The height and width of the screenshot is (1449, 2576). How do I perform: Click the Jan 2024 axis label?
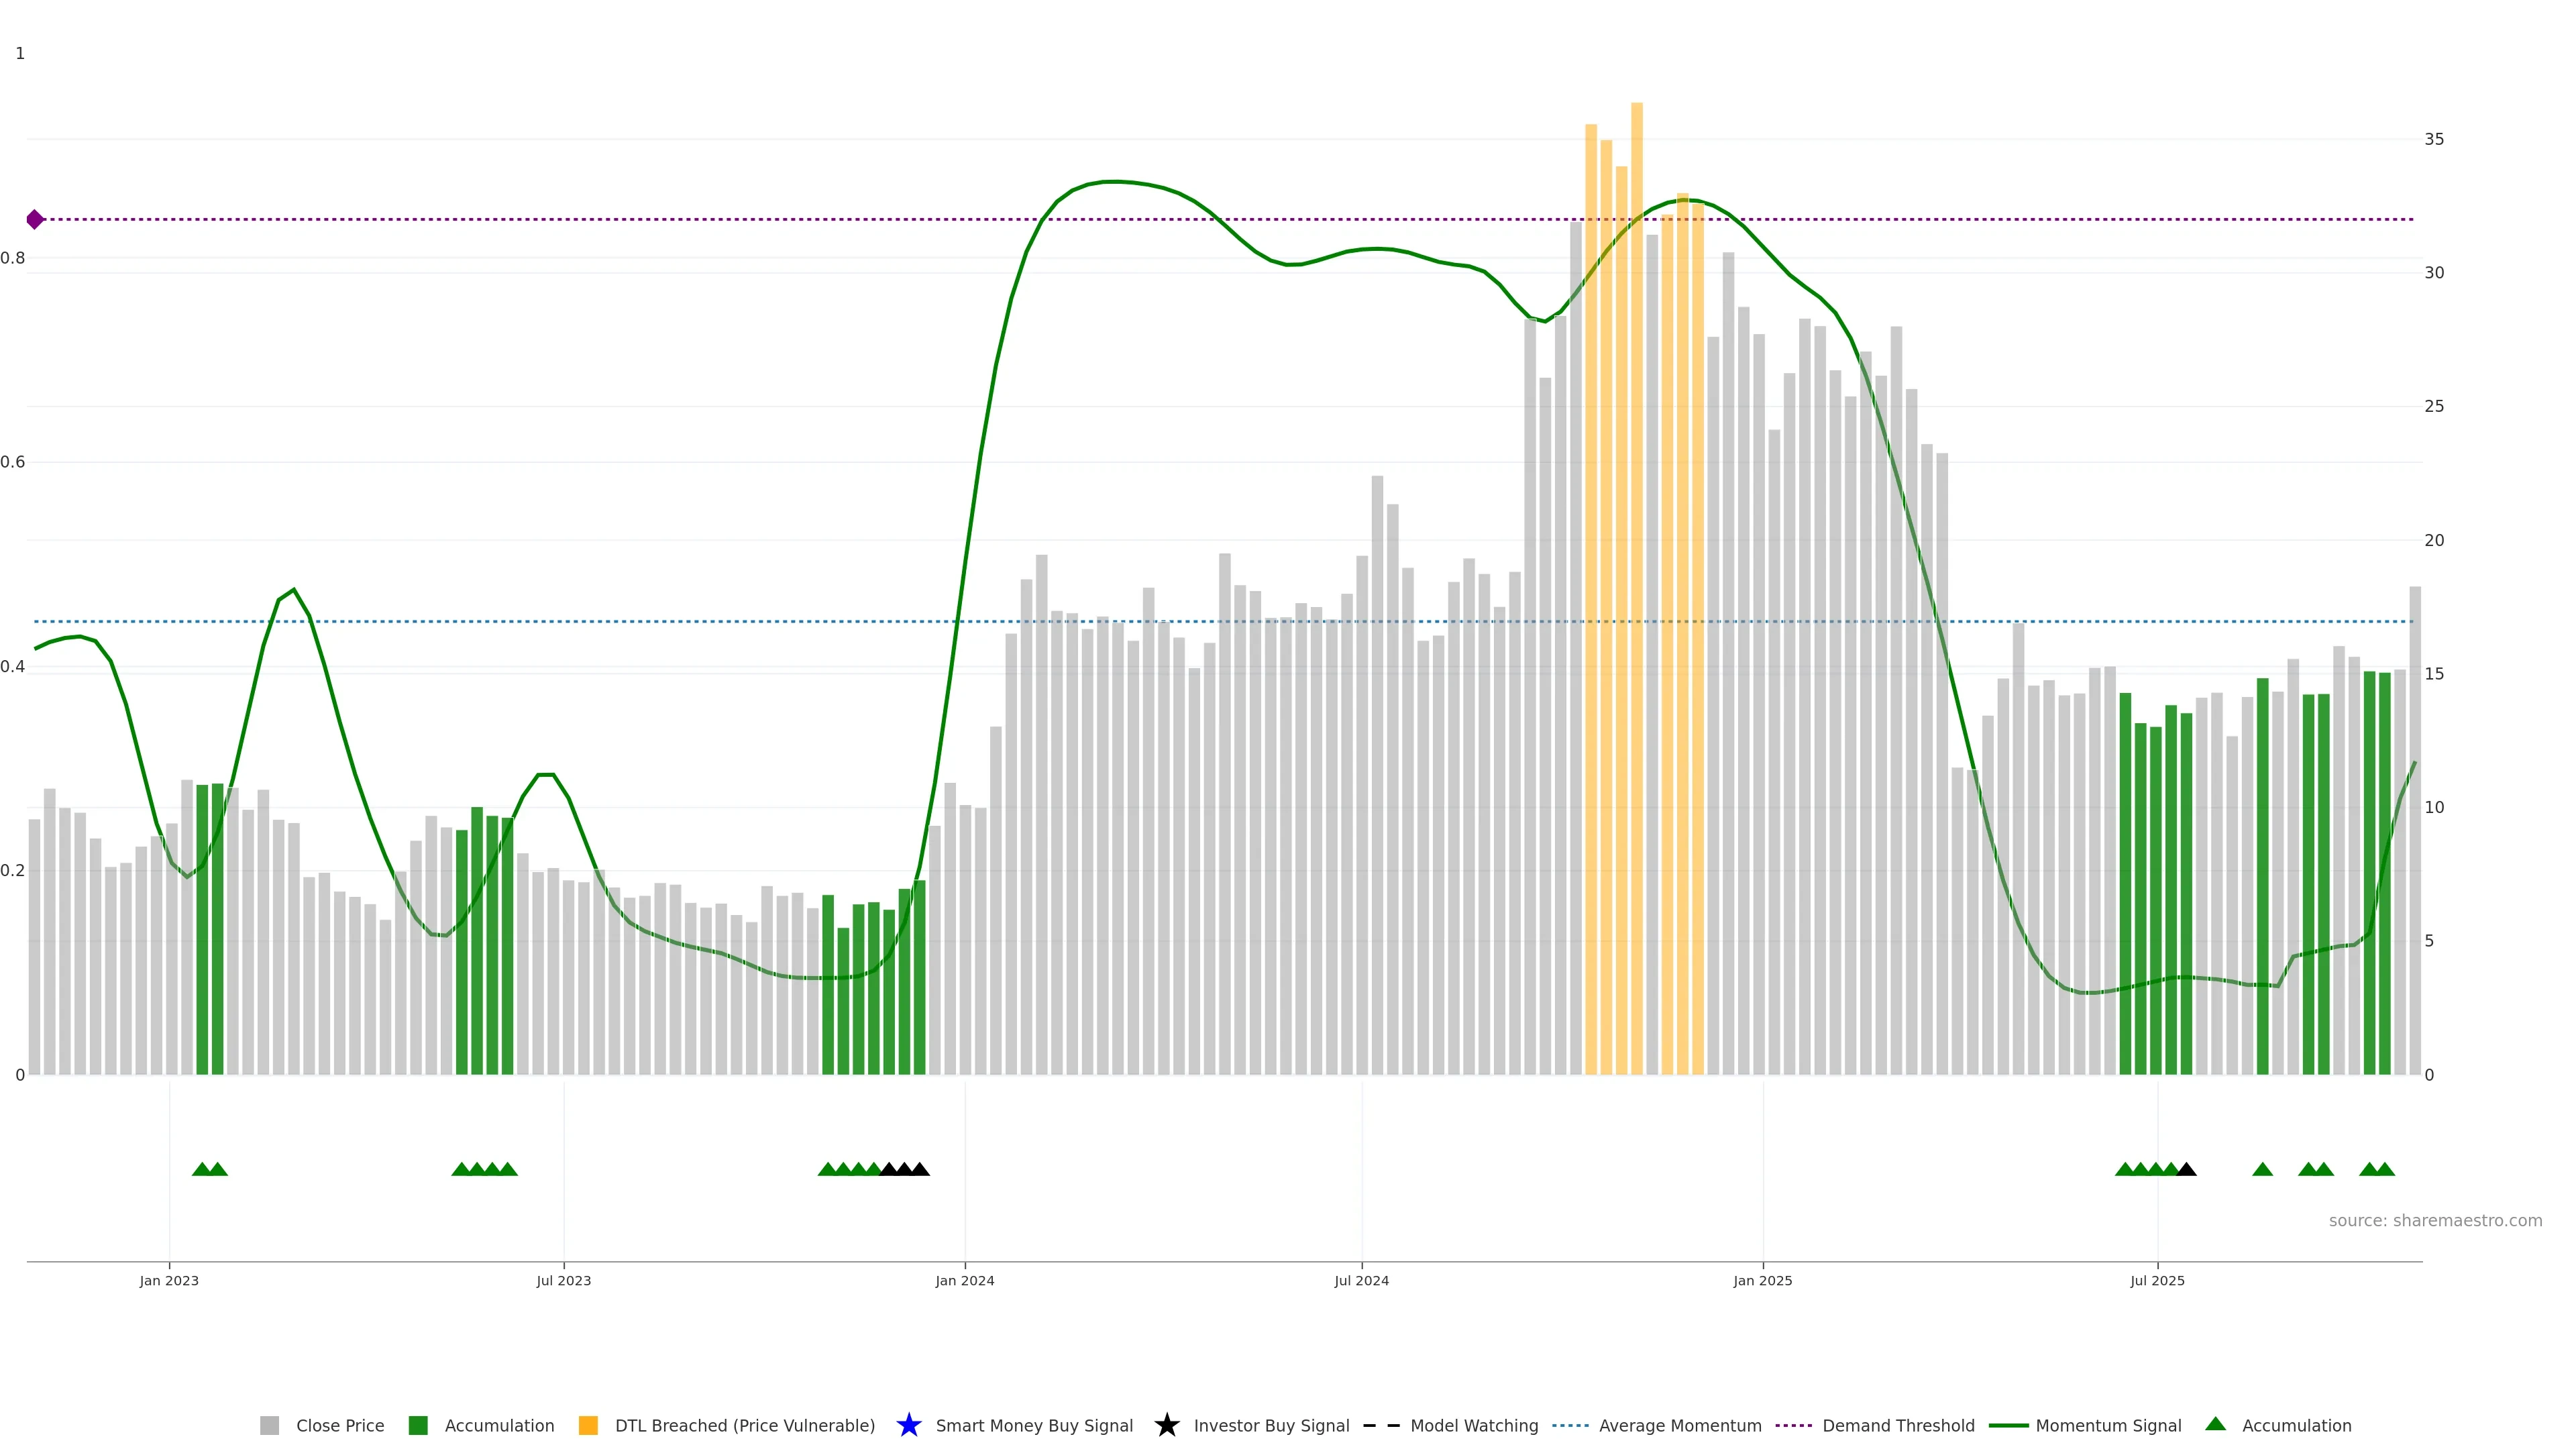(x=964, y=1280)
